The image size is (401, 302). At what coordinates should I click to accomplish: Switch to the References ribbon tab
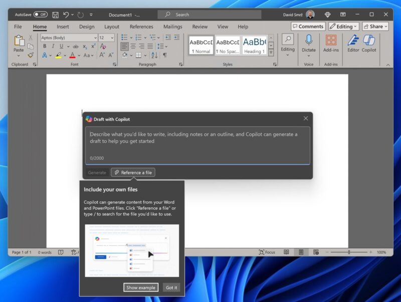pyautogui.click(x=141, y=27)
